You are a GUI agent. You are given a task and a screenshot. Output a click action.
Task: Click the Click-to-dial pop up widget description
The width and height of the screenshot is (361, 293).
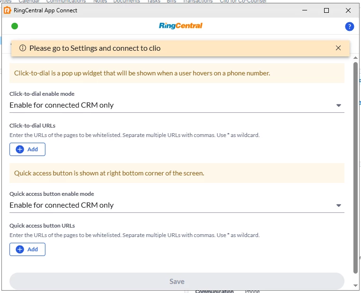click(142, 73)
